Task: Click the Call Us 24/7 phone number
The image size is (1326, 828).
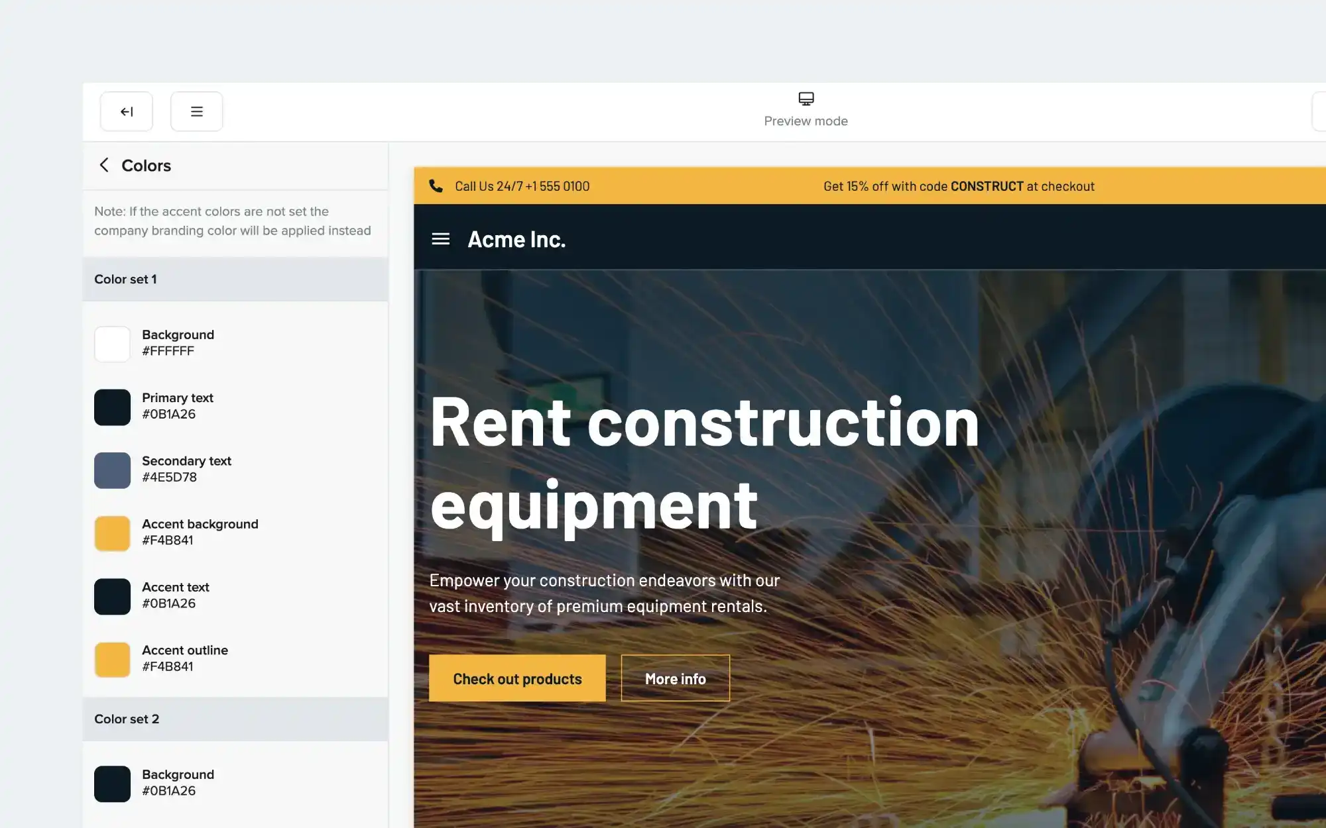Action: pos(522,186)
